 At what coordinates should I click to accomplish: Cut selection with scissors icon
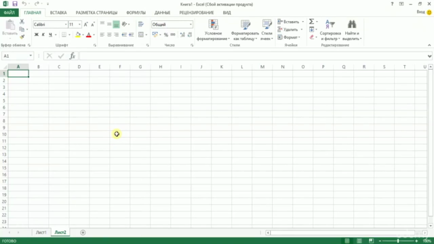coord(22,21)
